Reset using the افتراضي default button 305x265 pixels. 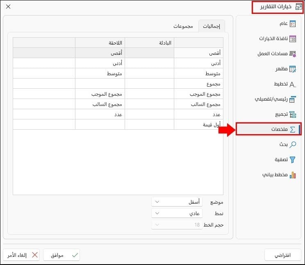(x=282, y=255)
